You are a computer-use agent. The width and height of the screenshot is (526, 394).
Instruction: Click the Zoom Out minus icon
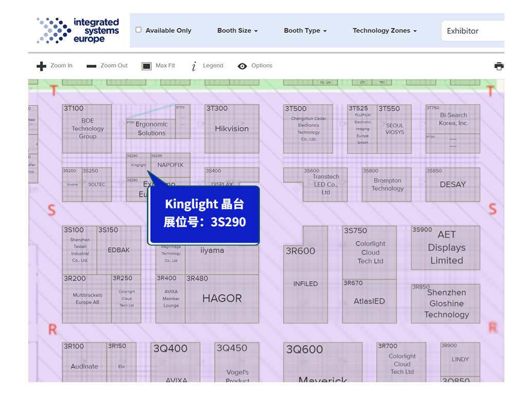click(x=91, y=66)
